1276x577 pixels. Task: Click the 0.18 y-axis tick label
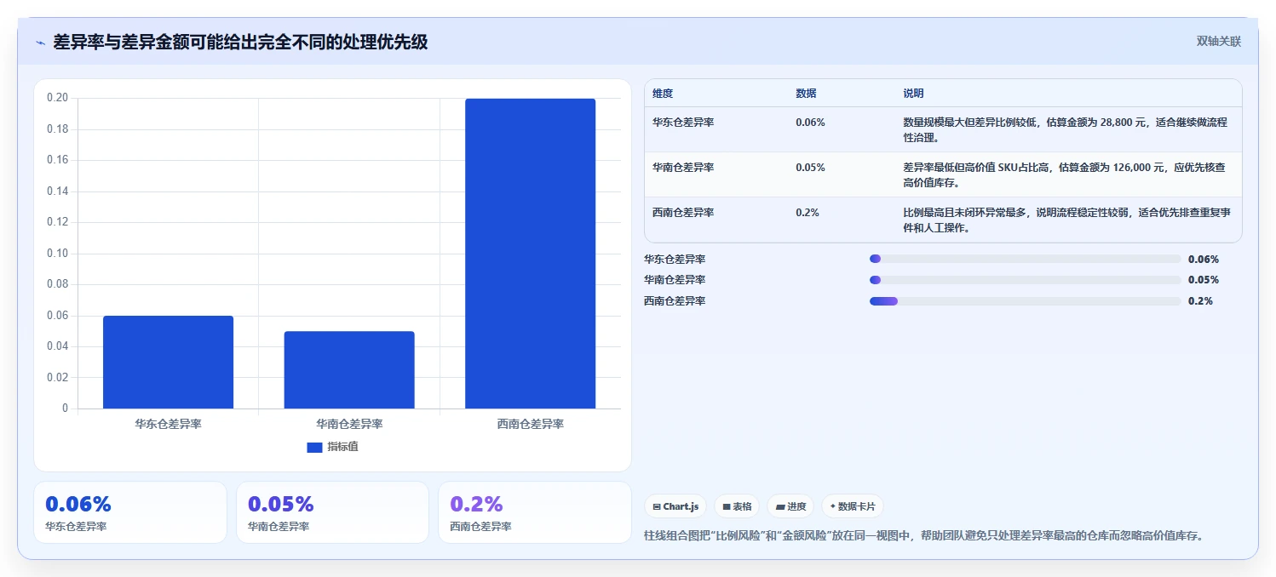[x=57, y=129]
